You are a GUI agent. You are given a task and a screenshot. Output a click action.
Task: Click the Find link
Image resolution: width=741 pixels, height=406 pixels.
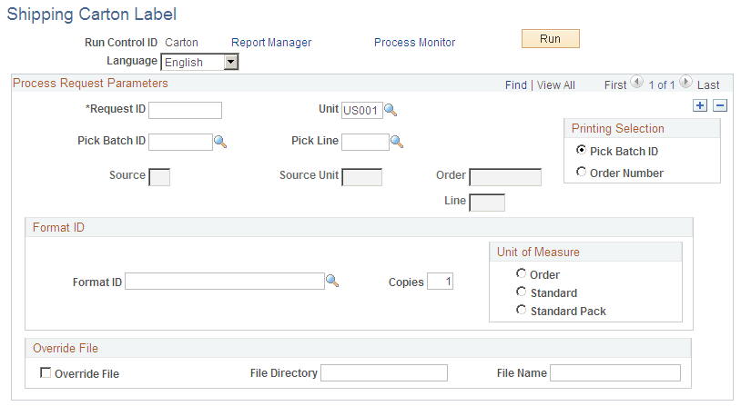[x=515, y=84]
